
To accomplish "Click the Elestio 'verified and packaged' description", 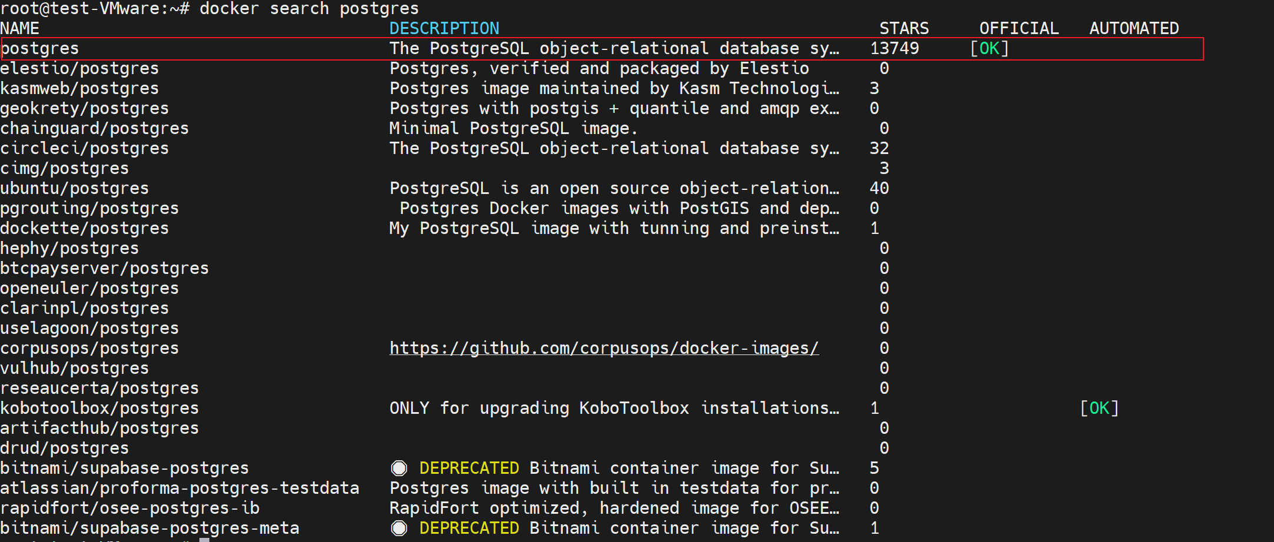I will (599, 68).
